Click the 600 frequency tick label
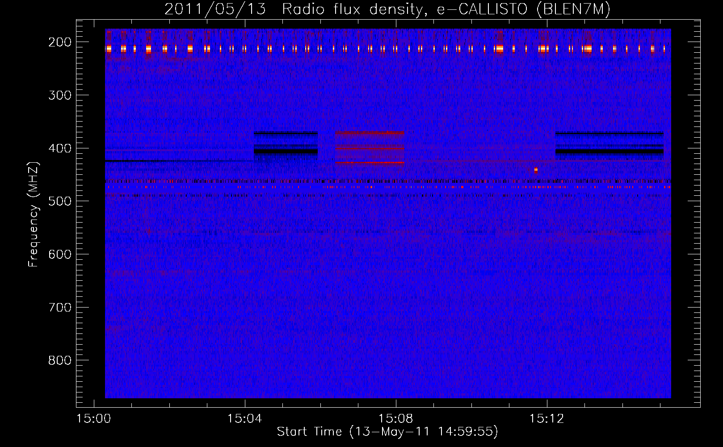The image size is (723, 447). [x=60, y=254]
